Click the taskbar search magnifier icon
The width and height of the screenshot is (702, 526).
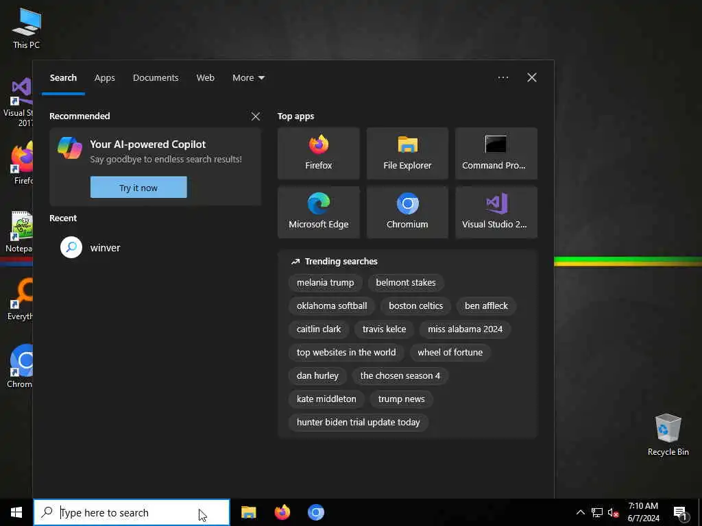point(47,512)
